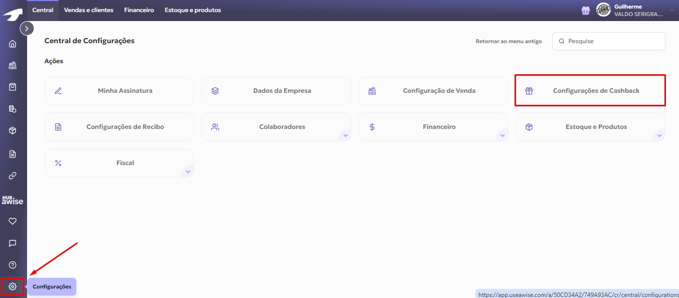Open the Estoque e produtos top menu
Viewport: 679px width, 298px height.
click(193, 10)
